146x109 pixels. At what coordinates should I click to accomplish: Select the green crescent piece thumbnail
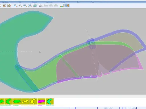click(x=9, y=101)
